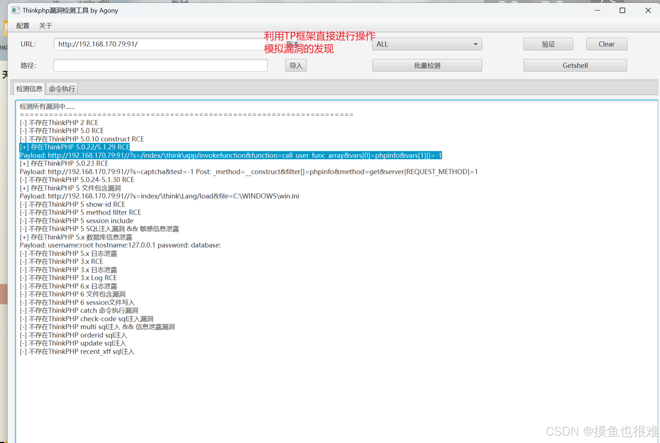Click the 'ThinkPHP 5 SQL注入漏洞 && 敏感信息泄露' line

99,229
